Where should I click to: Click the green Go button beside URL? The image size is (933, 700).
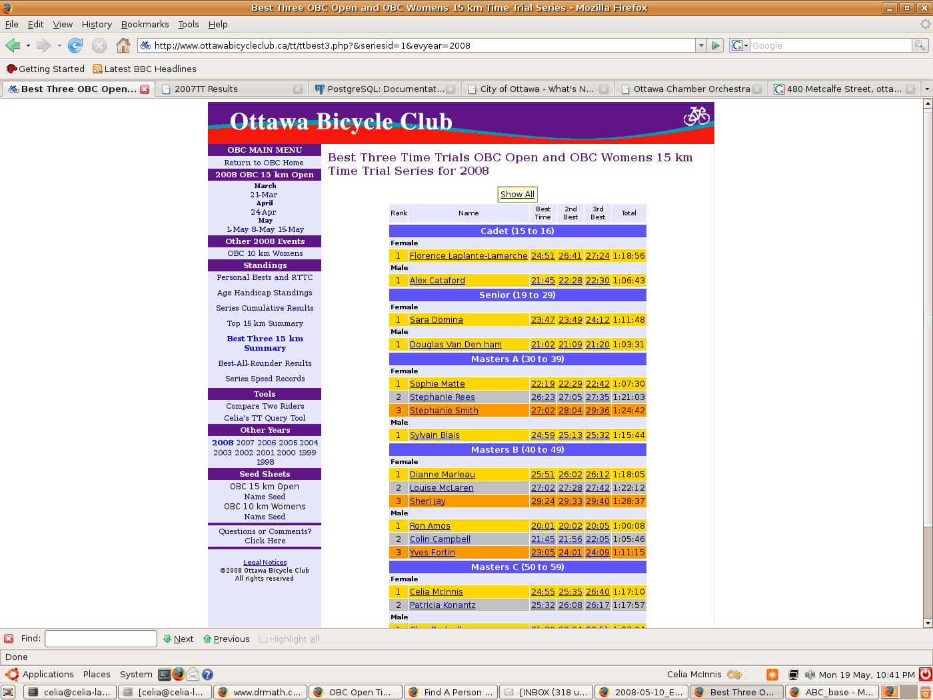point(716,45)
